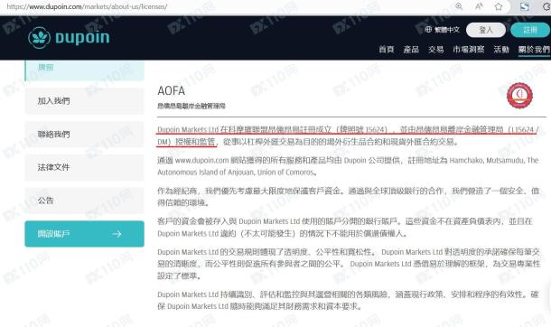Click the 昂儒昂島離岸金融管理局 subtitle text

(191, 106)
